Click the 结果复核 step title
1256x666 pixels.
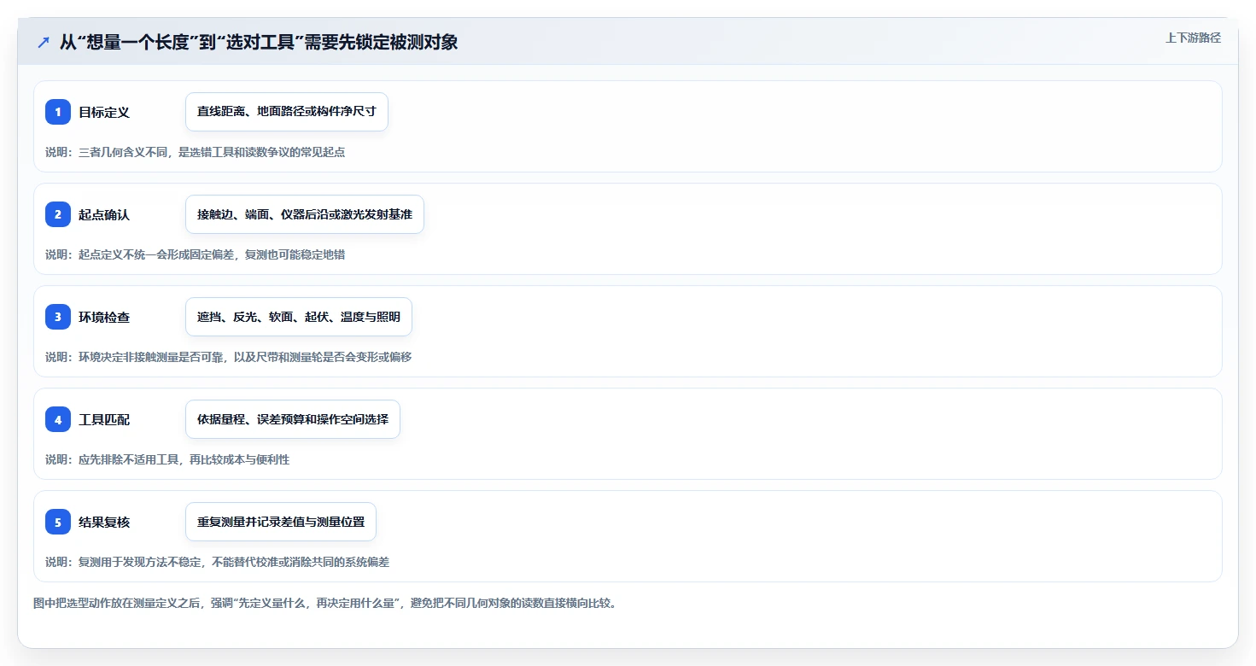(104, 522)
